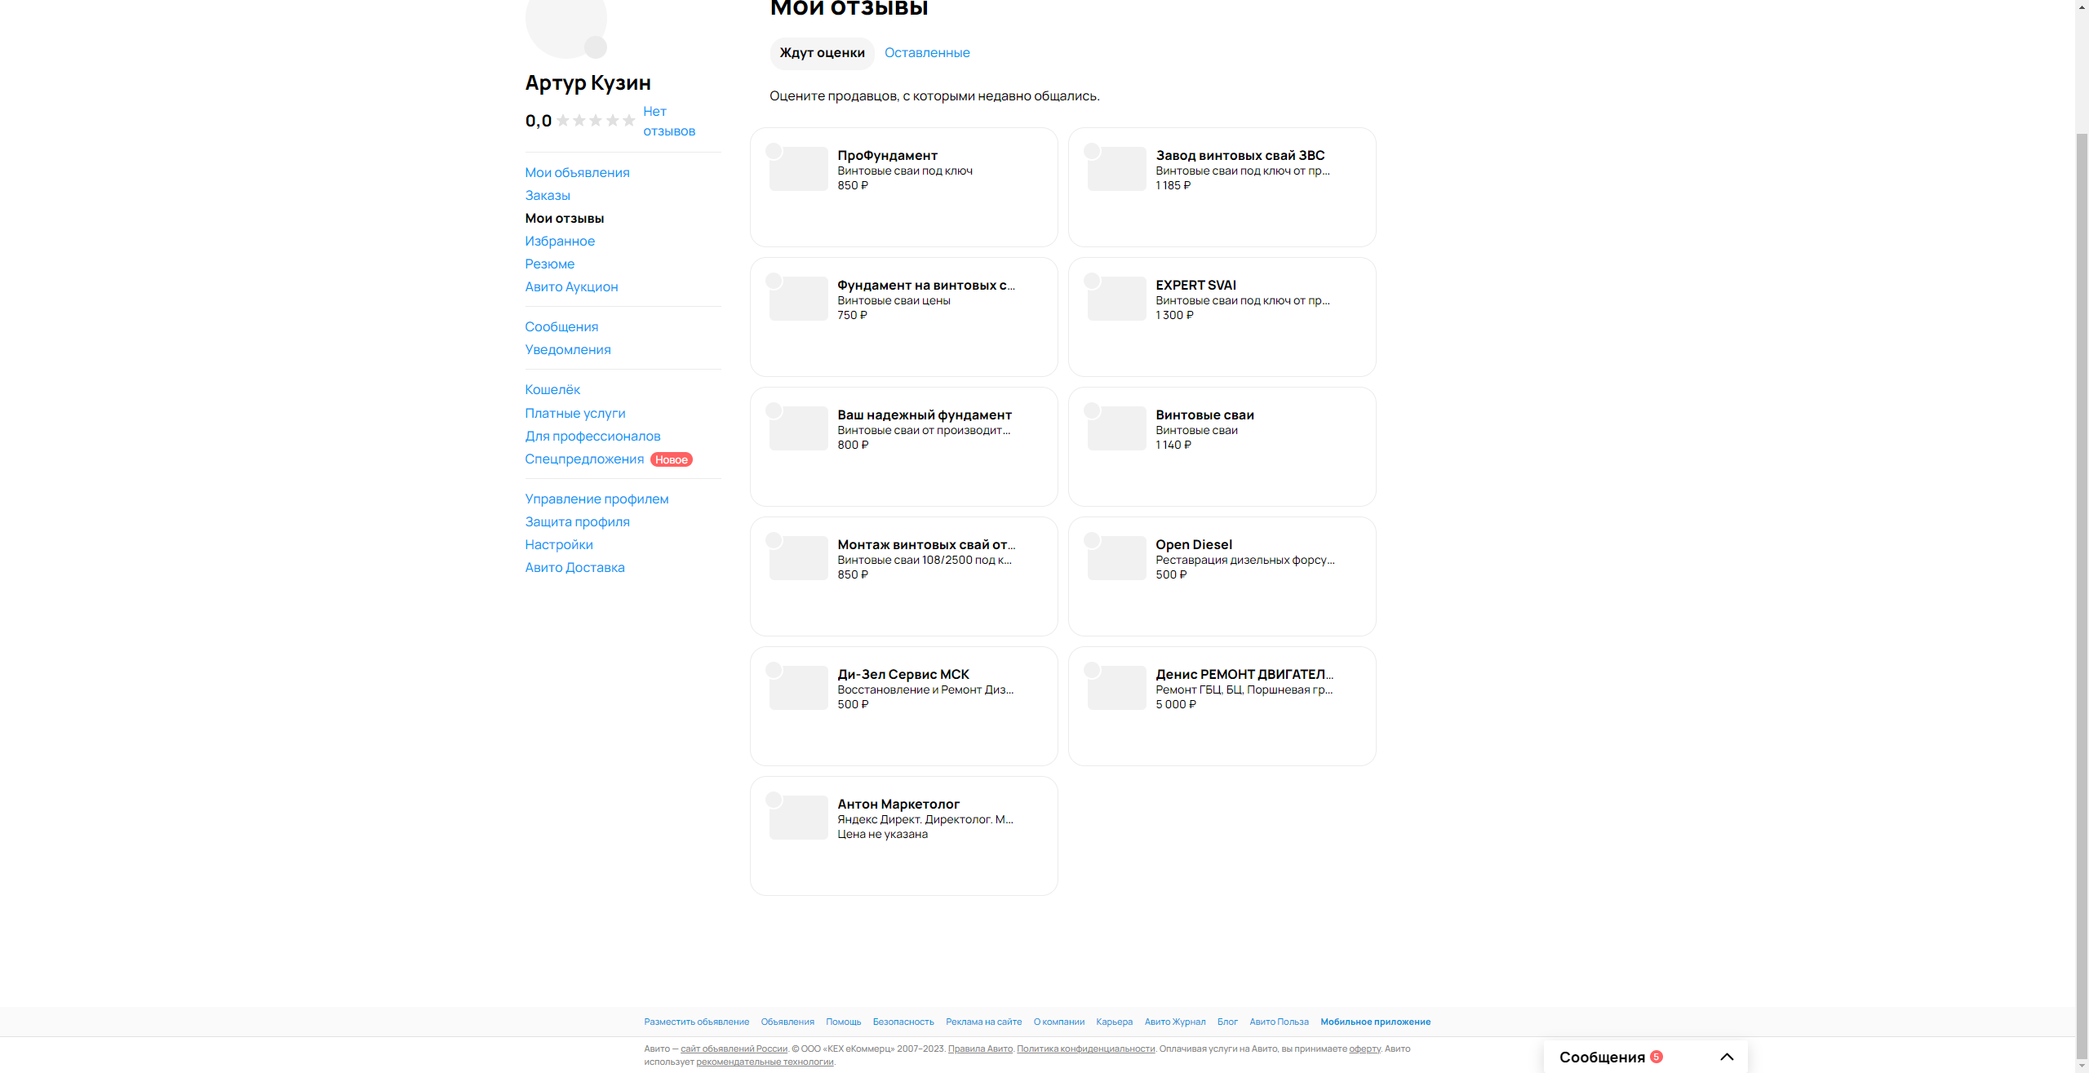Click the Новое badge by Спецпредложения
The width and height of the screenshot is (2089, 1073).
point(671,459)
